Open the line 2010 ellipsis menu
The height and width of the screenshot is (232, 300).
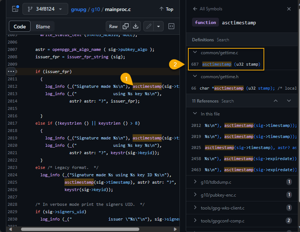11,71
